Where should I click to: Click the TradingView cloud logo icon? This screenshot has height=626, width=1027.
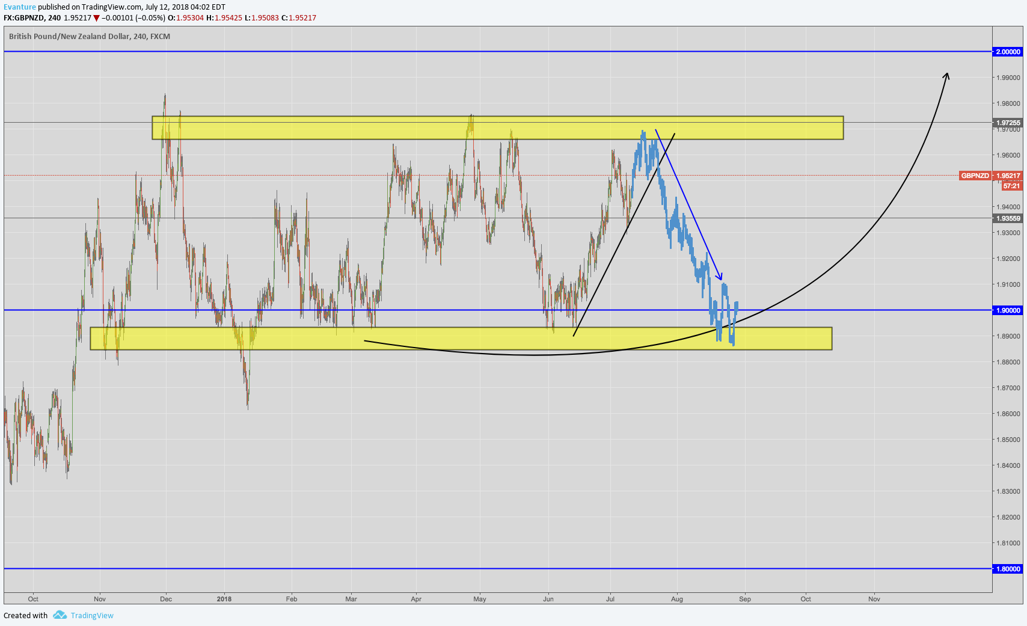tap(60, 615)
